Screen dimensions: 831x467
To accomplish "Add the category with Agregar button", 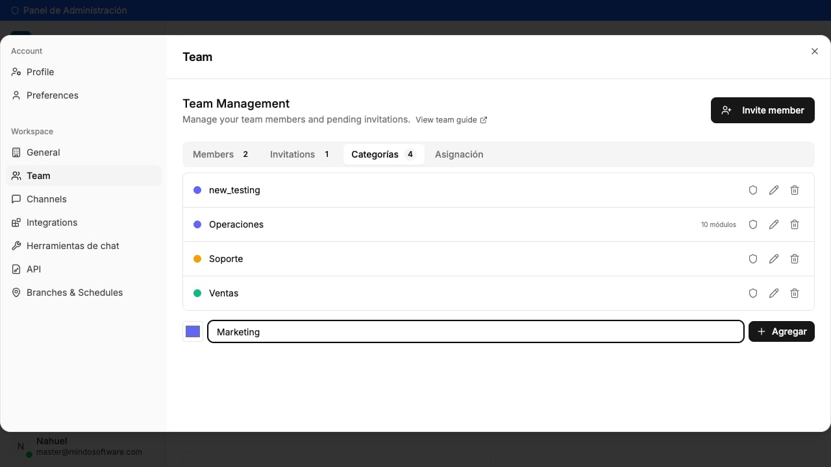I will click(x=782, y=331).
